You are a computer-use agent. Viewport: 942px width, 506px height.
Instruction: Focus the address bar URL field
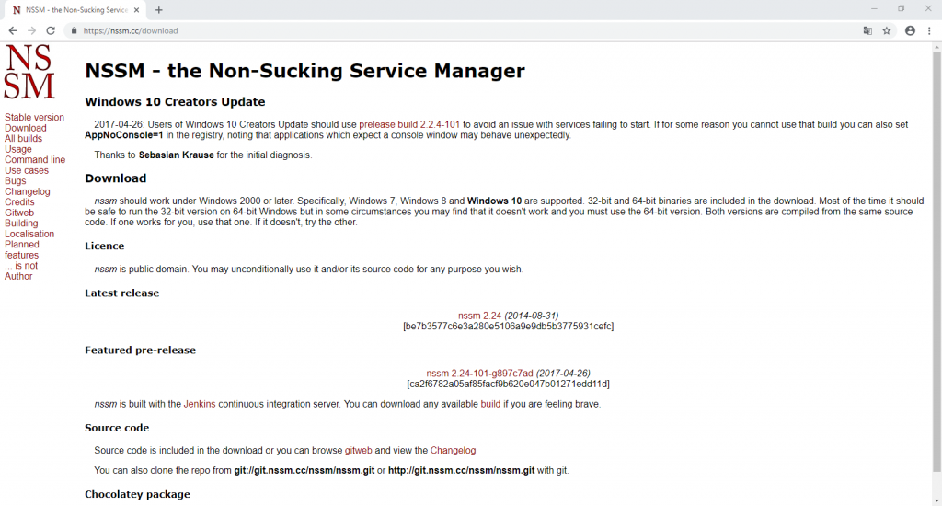[x=463, y=30]
